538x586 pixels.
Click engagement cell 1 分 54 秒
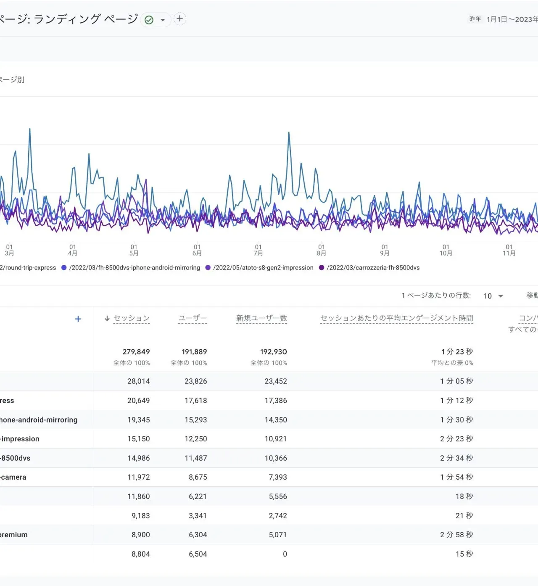457,477
